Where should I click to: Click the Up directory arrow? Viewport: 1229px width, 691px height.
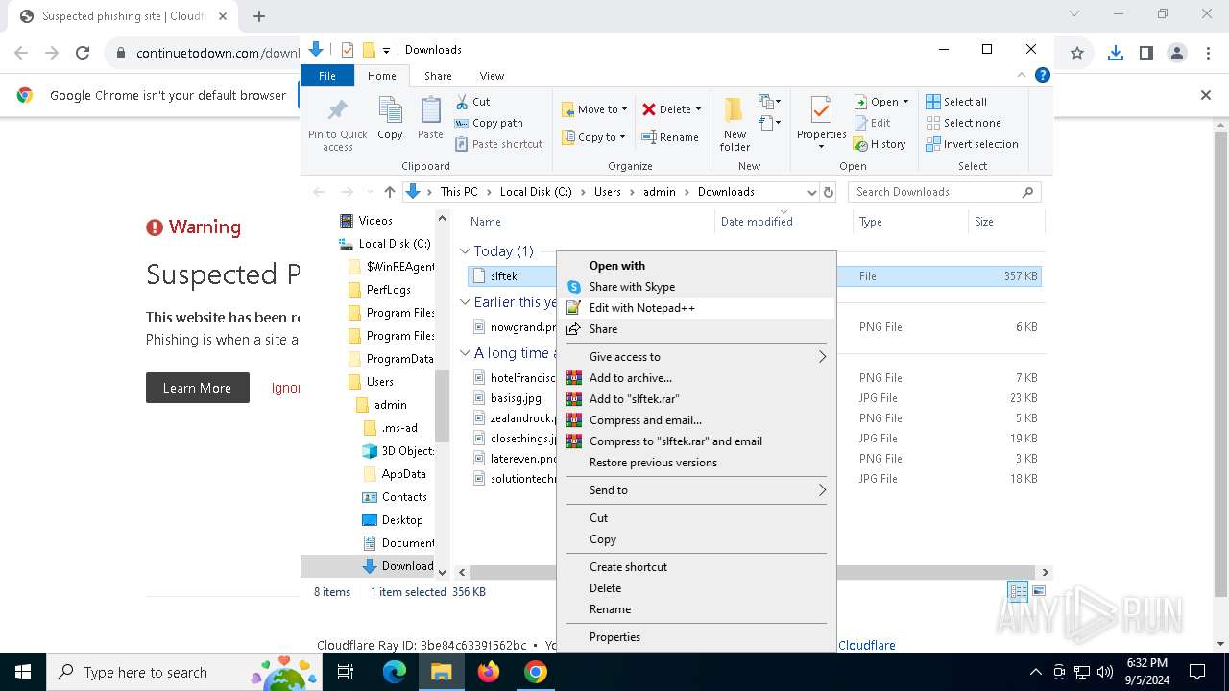point(389,192)
